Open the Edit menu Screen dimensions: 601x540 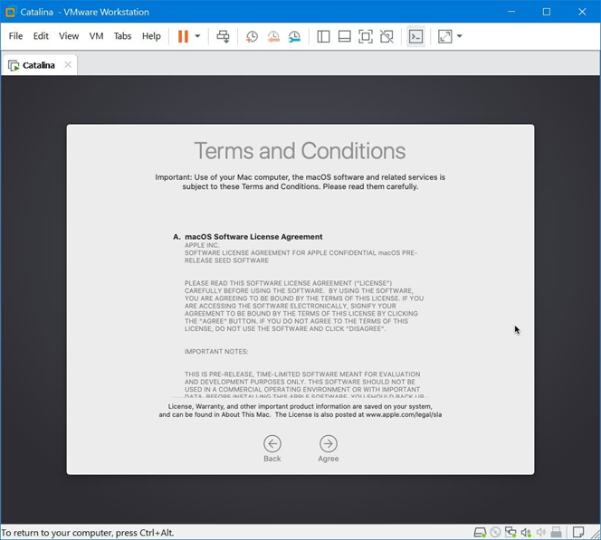point(41,36)
